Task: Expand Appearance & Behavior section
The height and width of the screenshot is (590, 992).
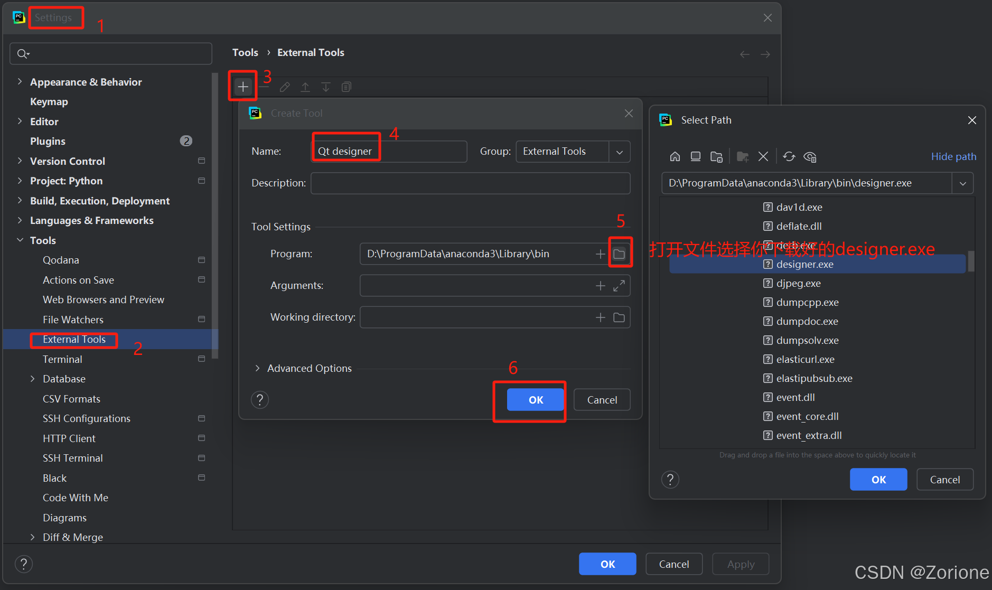Action: click(x=20, y=81)
